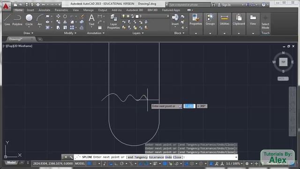Expand the Block panel
The width and height of the screenshot is (300, 169).
click(179, 33)
